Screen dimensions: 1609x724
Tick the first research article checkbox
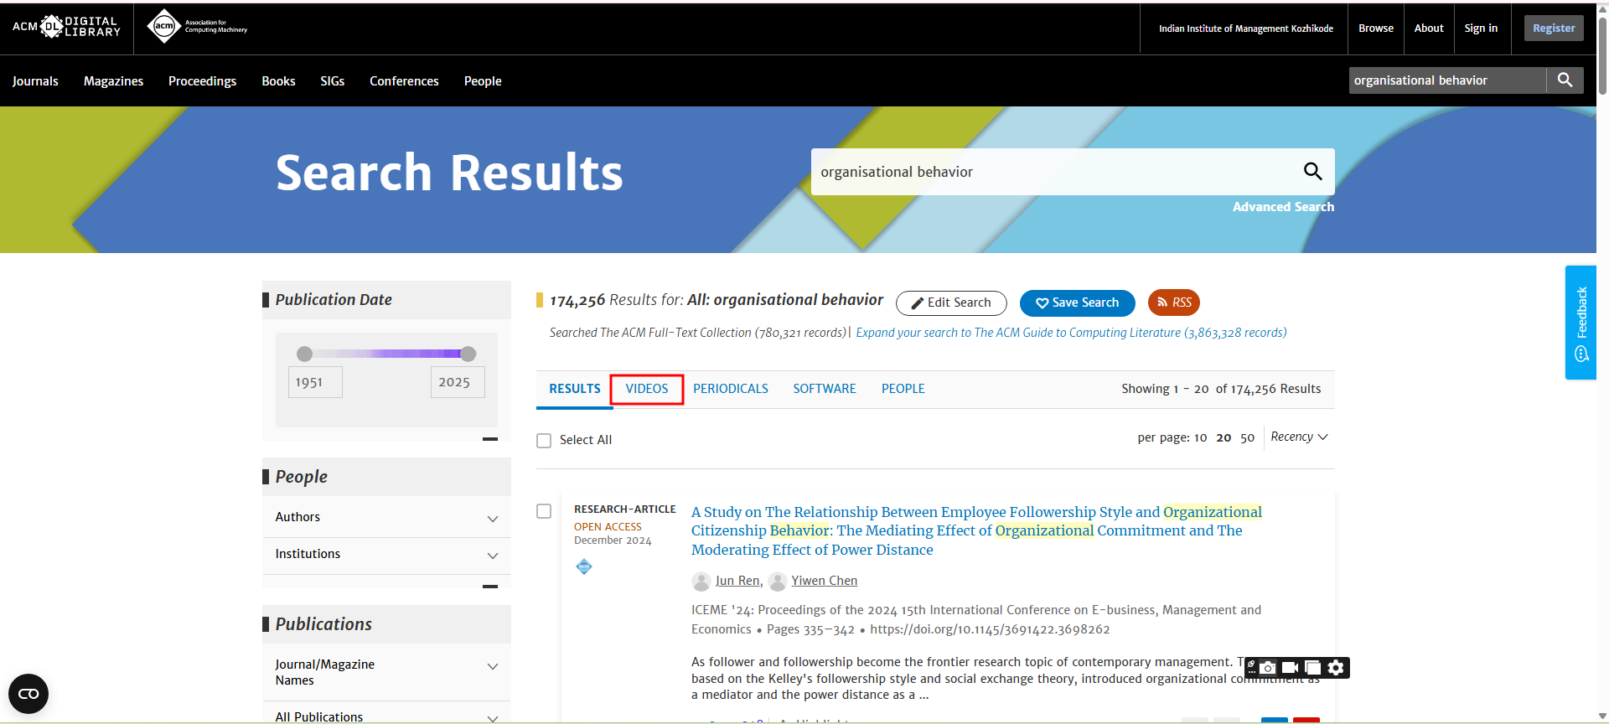click(x=544, y=511)
